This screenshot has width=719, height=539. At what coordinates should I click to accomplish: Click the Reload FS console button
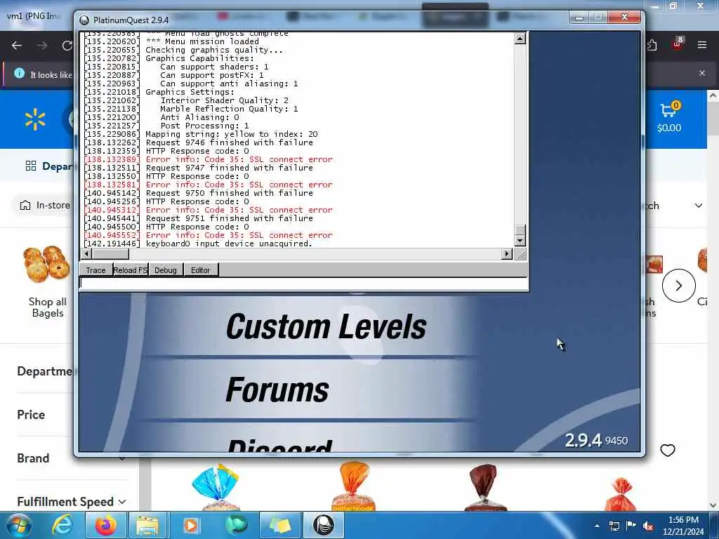[130, 270]
